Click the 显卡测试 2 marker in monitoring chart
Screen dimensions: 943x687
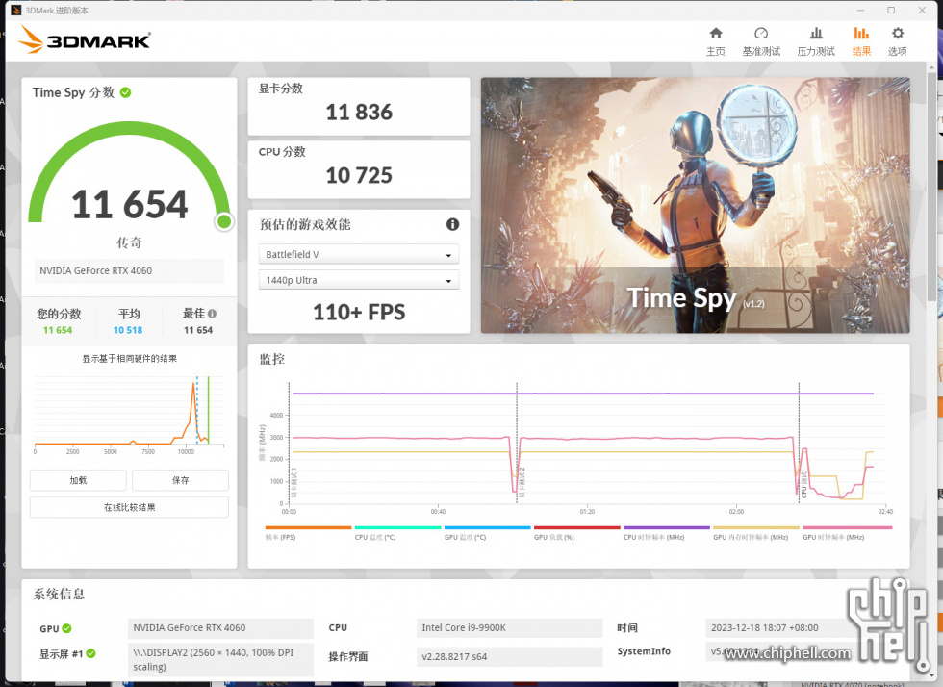click(522, 482)
